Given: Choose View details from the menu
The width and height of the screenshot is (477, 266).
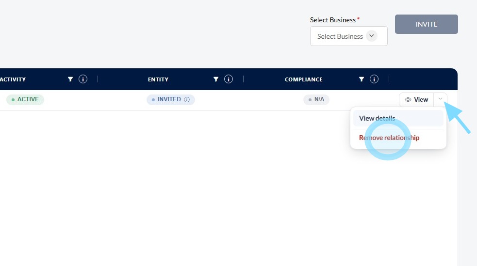Looking at the screenshot, I should 398,118.
